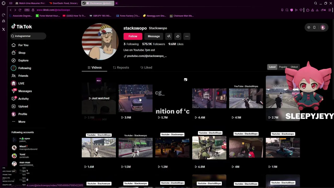Switch to the Liked tab

click(146, 67)
